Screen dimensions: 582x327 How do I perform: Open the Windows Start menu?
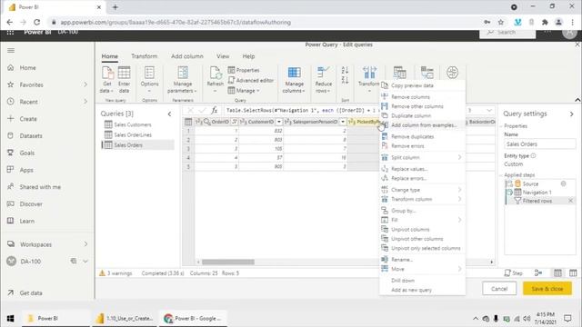10,318
